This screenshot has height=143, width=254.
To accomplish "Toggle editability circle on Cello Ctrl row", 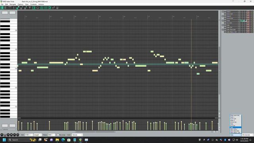I will click(225, 27).
